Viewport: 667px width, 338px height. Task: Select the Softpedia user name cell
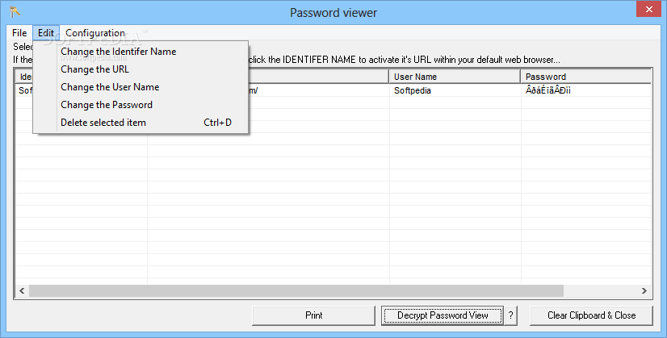(455, 90)
